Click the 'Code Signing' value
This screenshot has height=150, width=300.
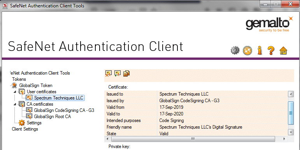(172, 120)
